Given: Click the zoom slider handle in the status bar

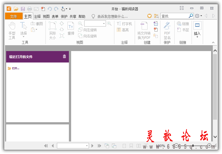Looking at the screenshot, I should (x=193, y=146).
